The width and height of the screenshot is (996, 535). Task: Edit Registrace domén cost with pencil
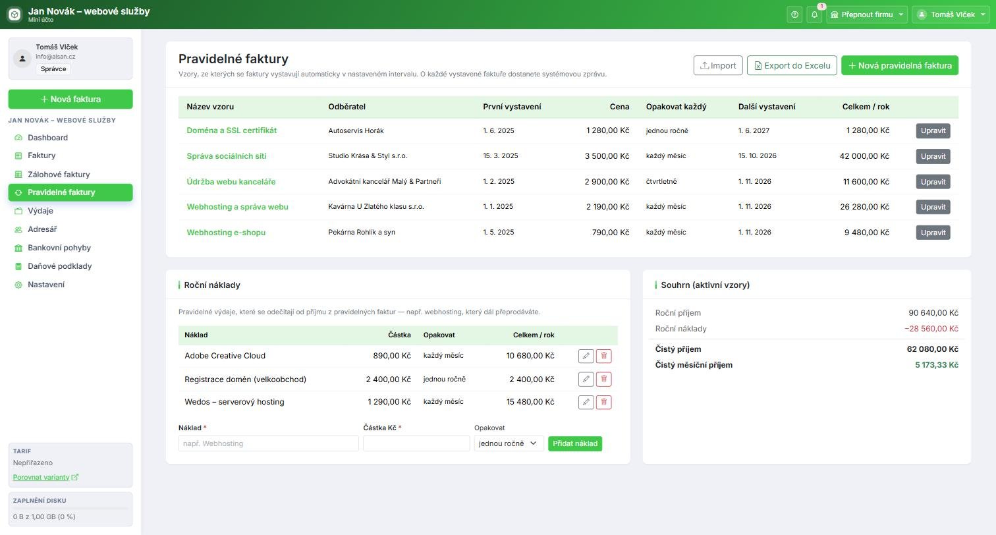pyautogui.click(x=586, y=379)
